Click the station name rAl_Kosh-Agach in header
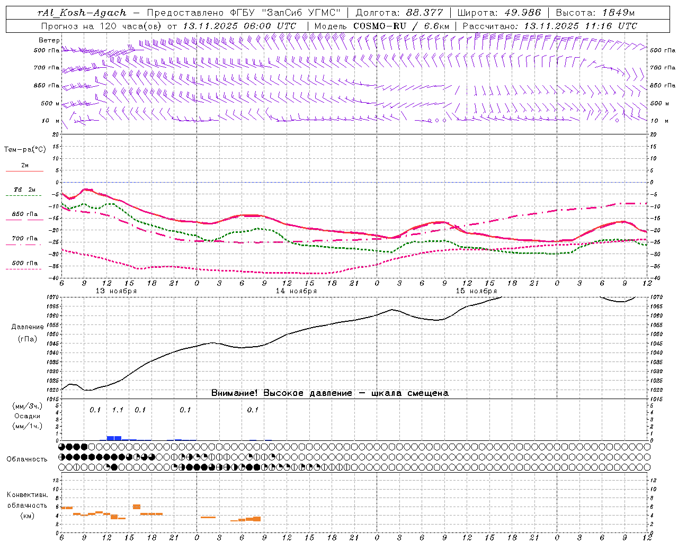Screen dimensions: 678x542 pos(82,13)
